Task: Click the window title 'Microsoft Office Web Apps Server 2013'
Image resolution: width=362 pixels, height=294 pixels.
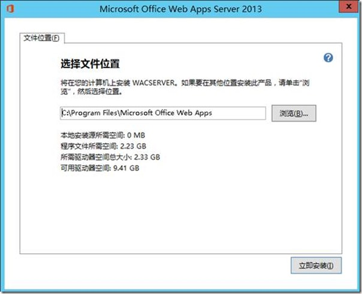Action: 180,9
